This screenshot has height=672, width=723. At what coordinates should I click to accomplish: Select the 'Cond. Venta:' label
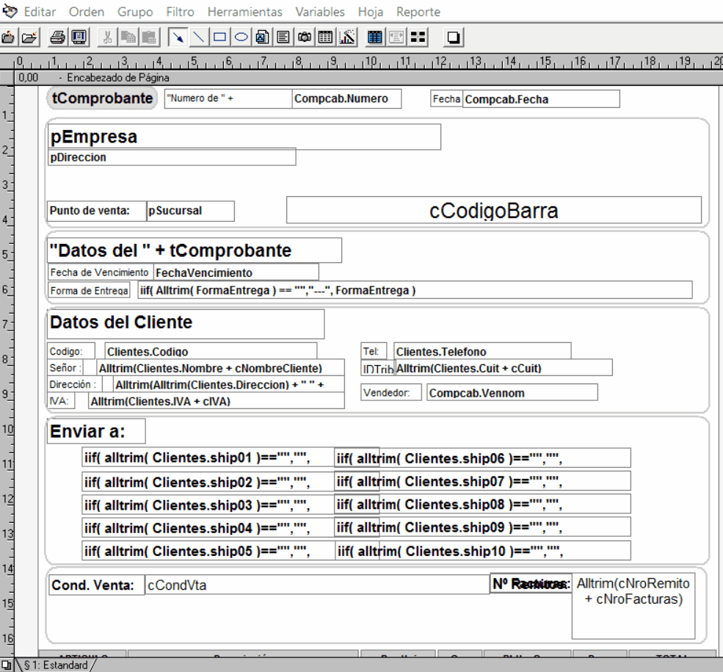97,585
